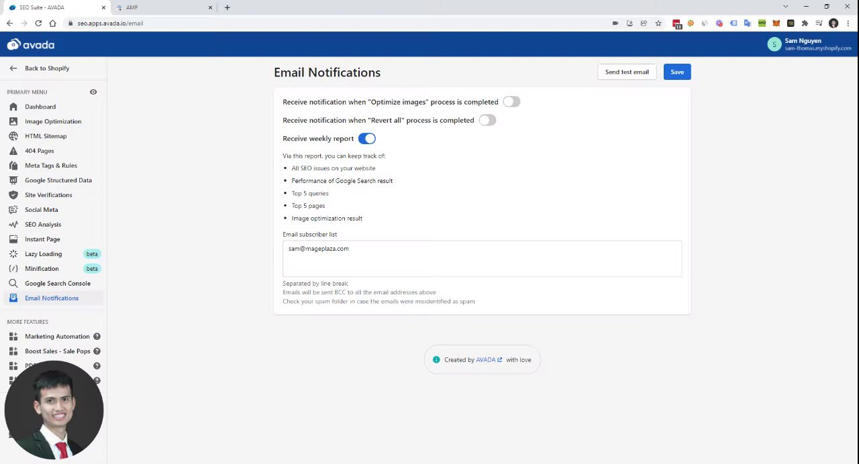Viewport: 859px width, 464px height.
Task: Open the Instant Page icon
Action: click(x=13, y=239)
